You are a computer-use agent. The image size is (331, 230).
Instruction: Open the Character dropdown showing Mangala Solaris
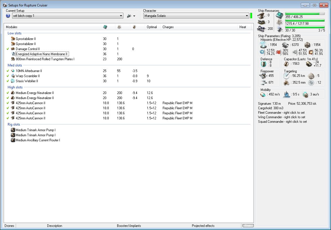247,16
